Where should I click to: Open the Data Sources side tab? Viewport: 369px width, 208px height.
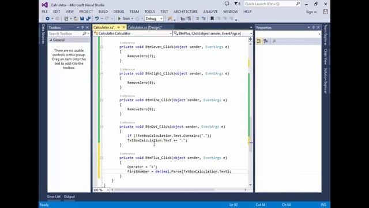coord(43,34)
